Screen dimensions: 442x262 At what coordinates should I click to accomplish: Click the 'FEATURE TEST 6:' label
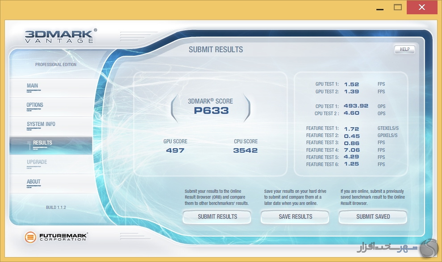322,164
